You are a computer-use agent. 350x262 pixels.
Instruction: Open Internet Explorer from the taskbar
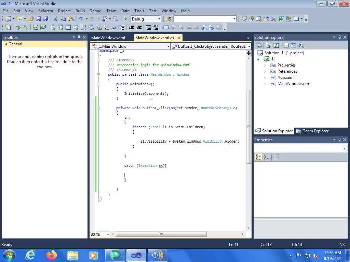coord(30,255)
